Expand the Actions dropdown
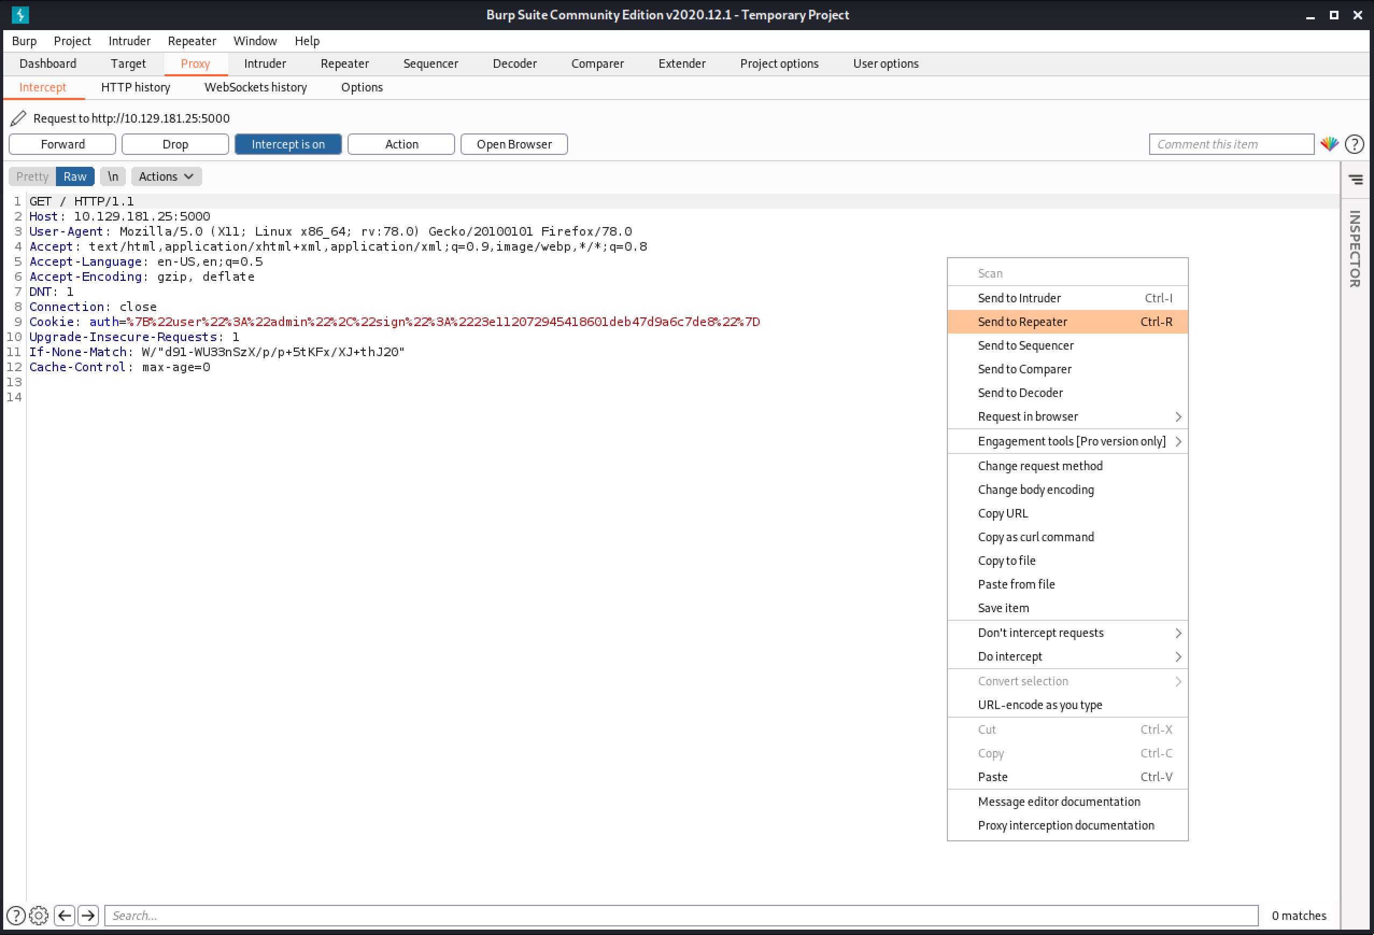The width and height of the screenshot is (1374, 935). [166, 176]
